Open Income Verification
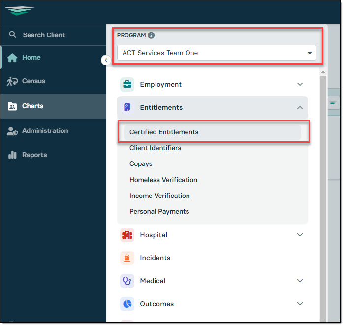This screenshot has height=326, width=344. (159, 196)
